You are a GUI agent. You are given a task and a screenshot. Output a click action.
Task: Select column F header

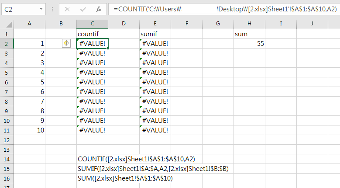[x=186, y=24]
